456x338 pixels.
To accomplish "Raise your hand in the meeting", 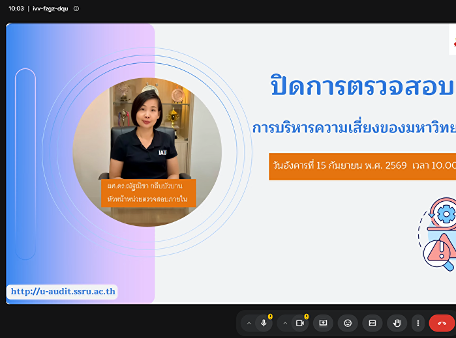I will (x=397, y=323).
